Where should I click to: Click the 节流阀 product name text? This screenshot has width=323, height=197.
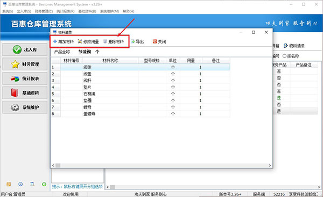point(85,52)
